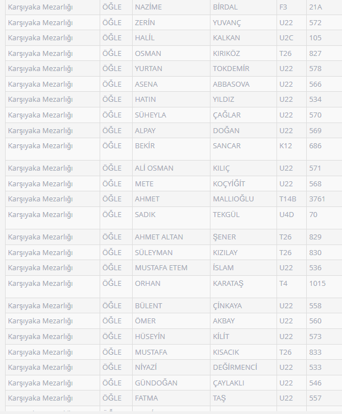Select the KOÇYİĞİT surname cell
342x414 pixels.
click(x=229, y=184)
